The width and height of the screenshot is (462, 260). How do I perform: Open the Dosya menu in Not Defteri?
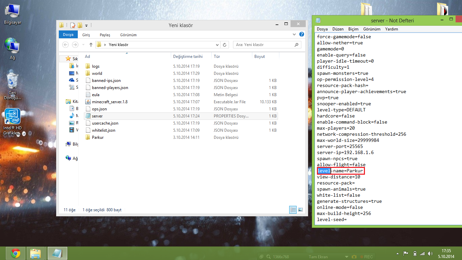tap(322, 29)
